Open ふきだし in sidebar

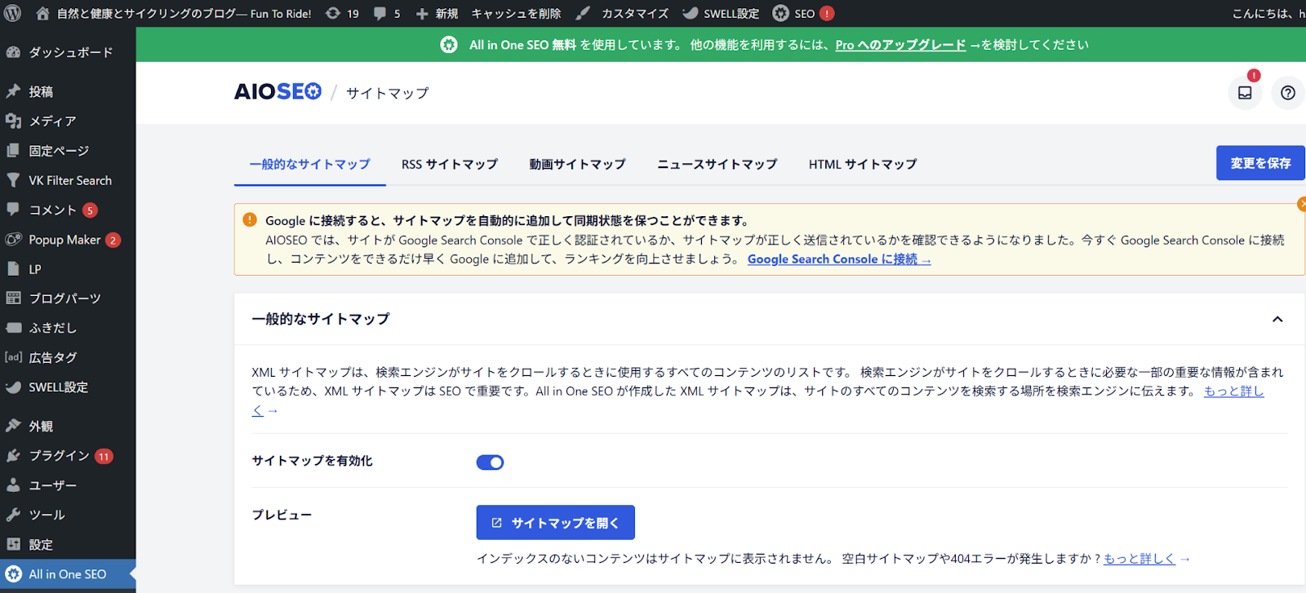point(68,328)
